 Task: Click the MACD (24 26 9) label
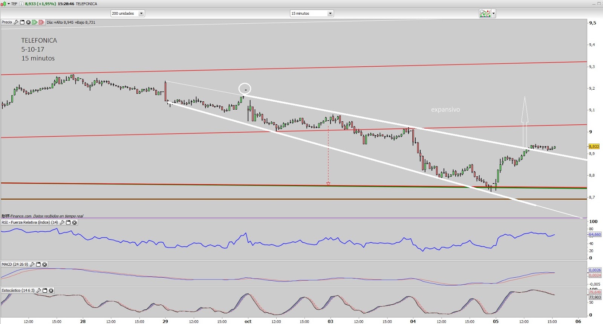(15, 264)
